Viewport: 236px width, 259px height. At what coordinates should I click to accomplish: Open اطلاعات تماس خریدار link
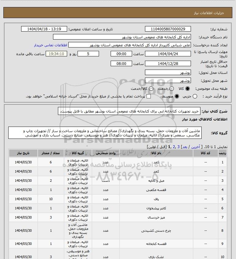(x=51, y=45)
